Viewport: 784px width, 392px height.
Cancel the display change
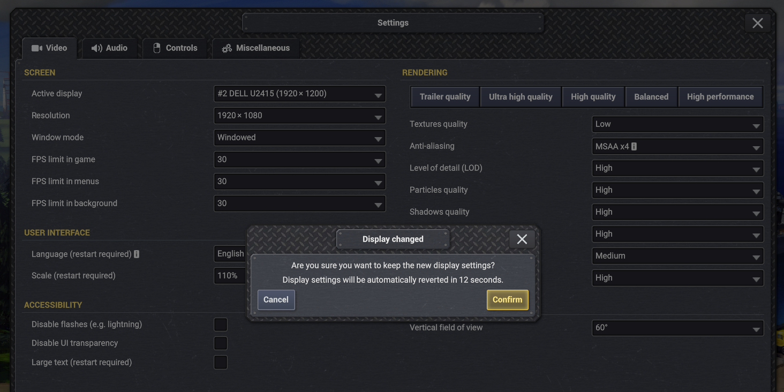tap(276, 300)
